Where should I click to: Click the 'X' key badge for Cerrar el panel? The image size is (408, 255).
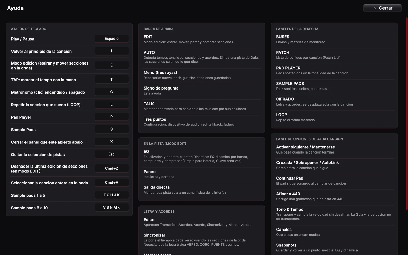pyautogui.click(x=111, y=142)
